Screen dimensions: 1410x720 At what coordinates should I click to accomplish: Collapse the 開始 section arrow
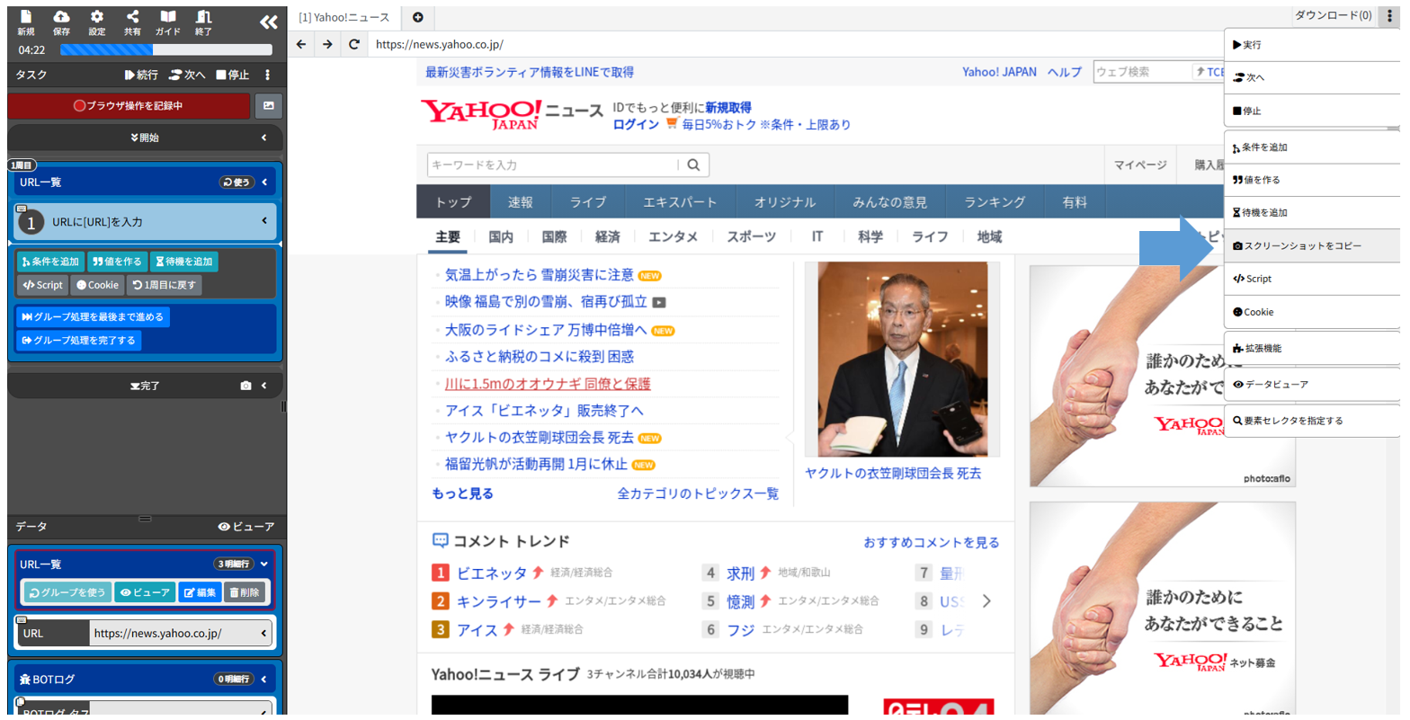[x=264, y=138]
